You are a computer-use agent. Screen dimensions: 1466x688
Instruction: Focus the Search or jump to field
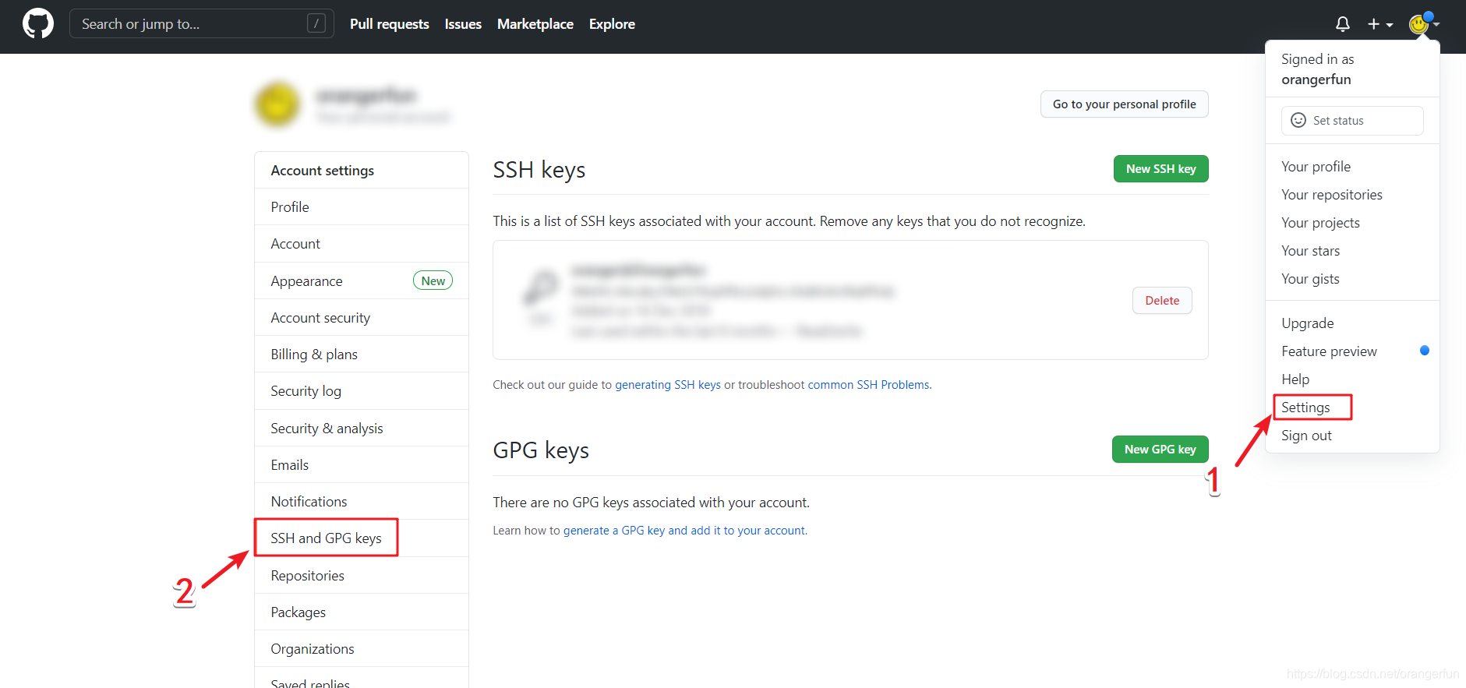pyautogui.click(x=202, y=23)
